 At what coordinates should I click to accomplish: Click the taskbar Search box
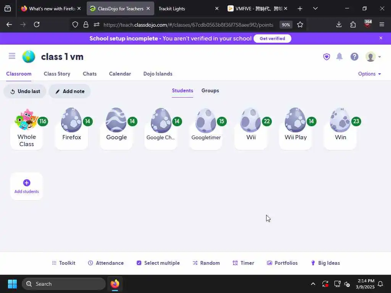[x=64, y=284]
